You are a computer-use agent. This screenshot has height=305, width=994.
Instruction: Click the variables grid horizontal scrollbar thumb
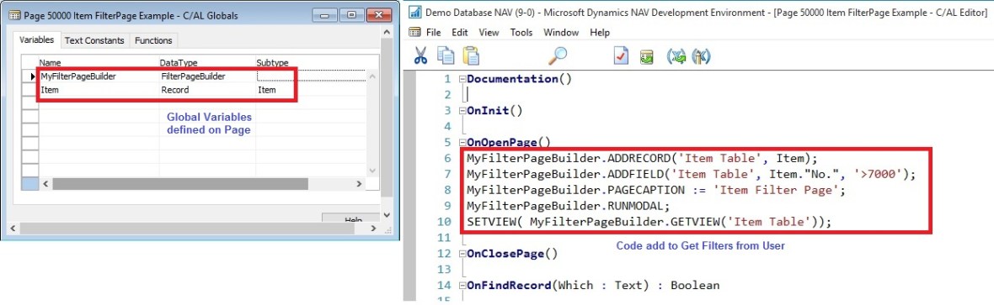point(180,183)
